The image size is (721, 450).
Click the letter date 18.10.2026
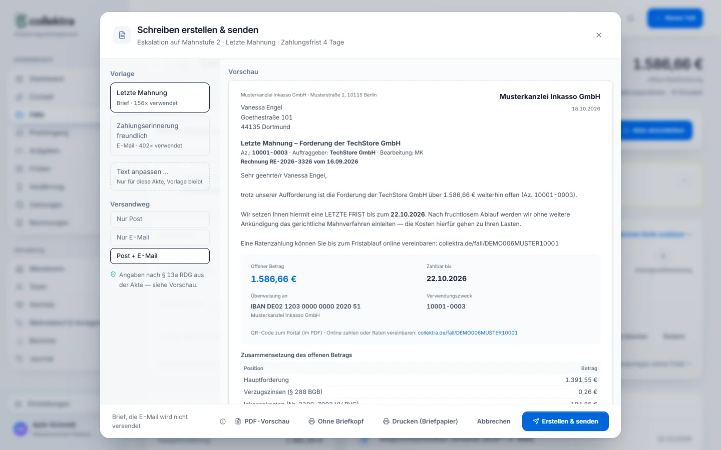pos(586,109)
